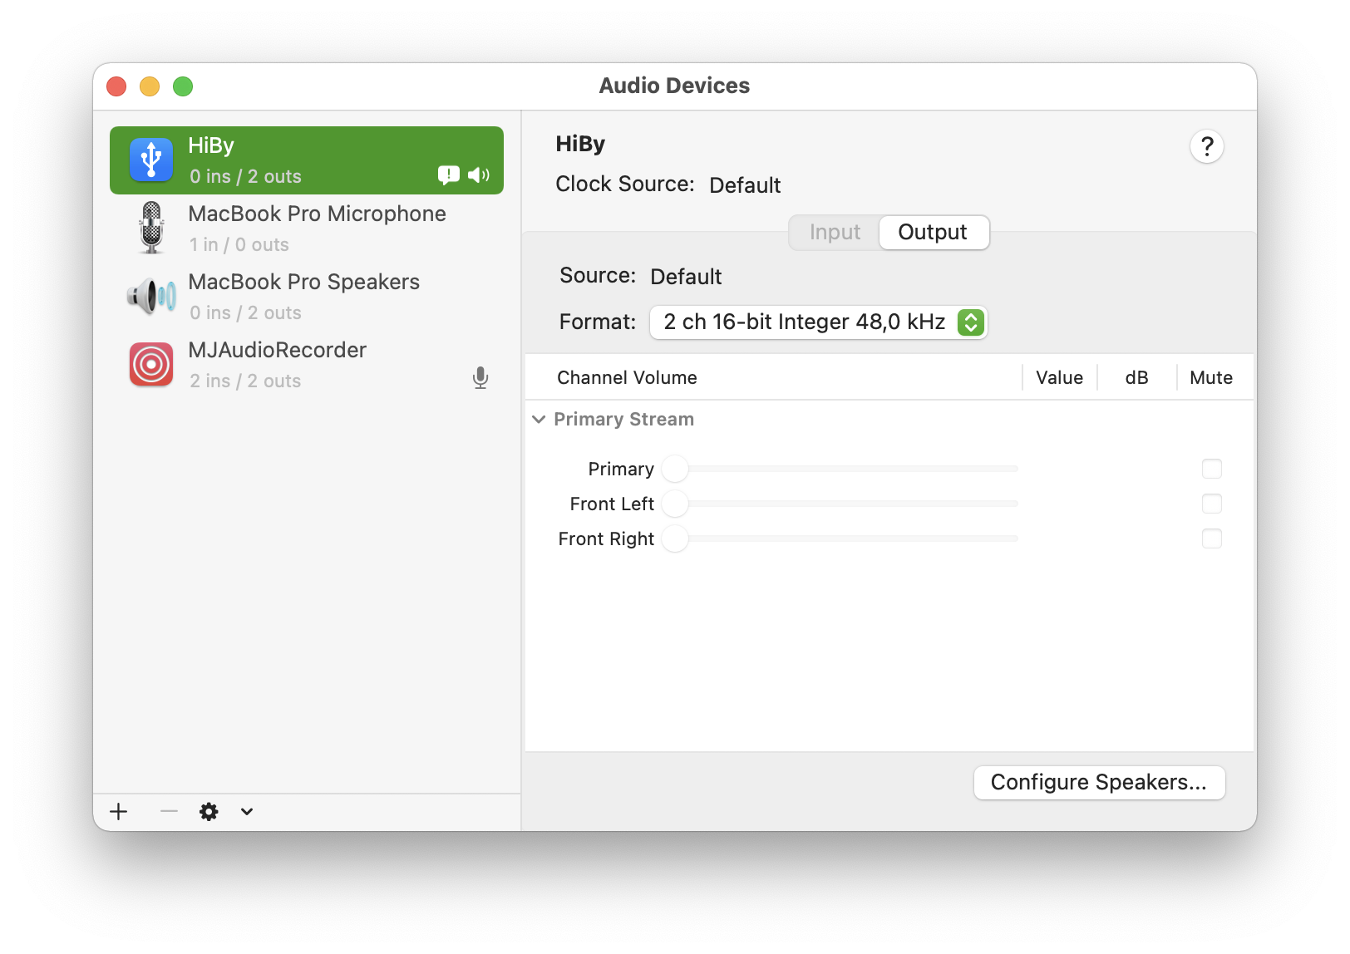
Task: Open the Format sample rate dropdown
Action: (818, 322)
